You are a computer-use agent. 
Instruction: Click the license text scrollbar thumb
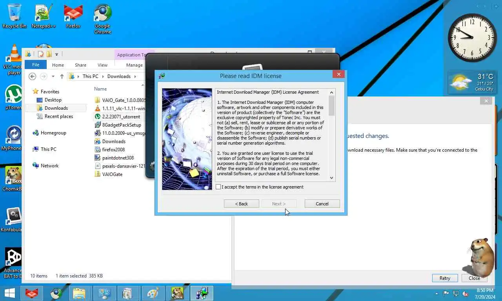(332, 106)
